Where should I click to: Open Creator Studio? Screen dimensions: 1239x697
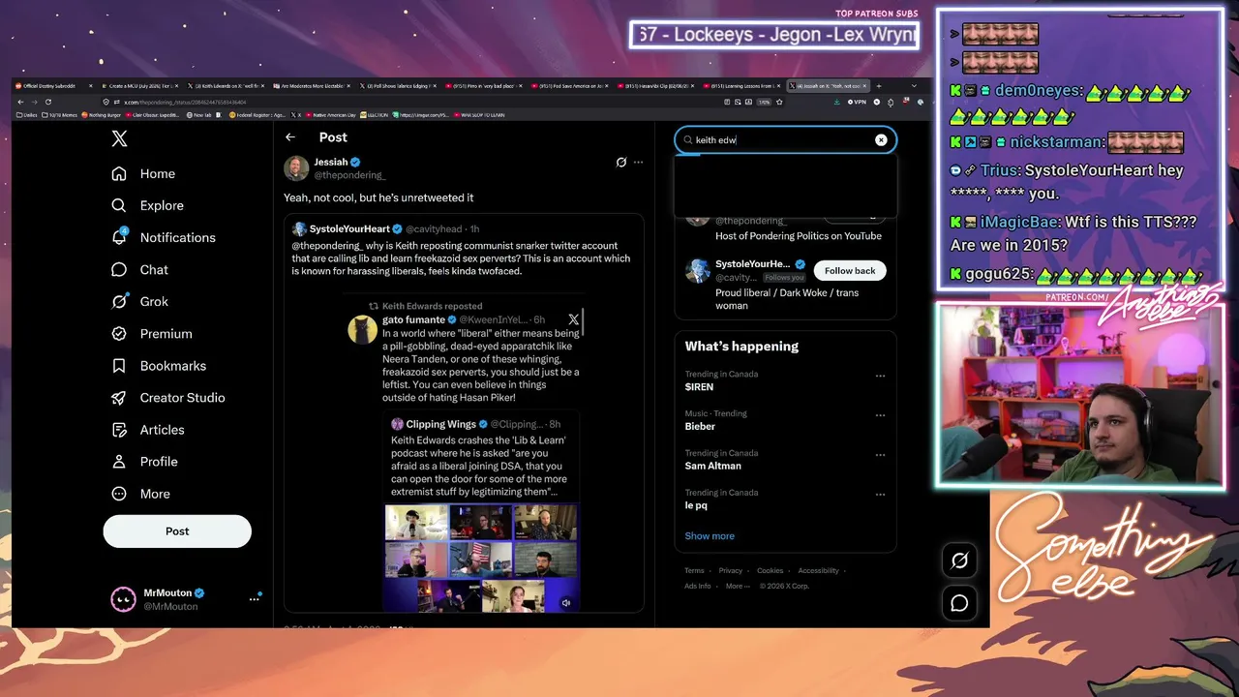click(x=167, y=397)
